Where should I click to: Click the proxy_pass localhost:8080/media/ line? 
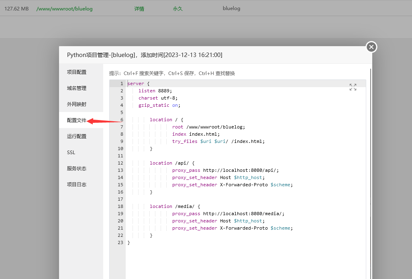pos(228,214)
